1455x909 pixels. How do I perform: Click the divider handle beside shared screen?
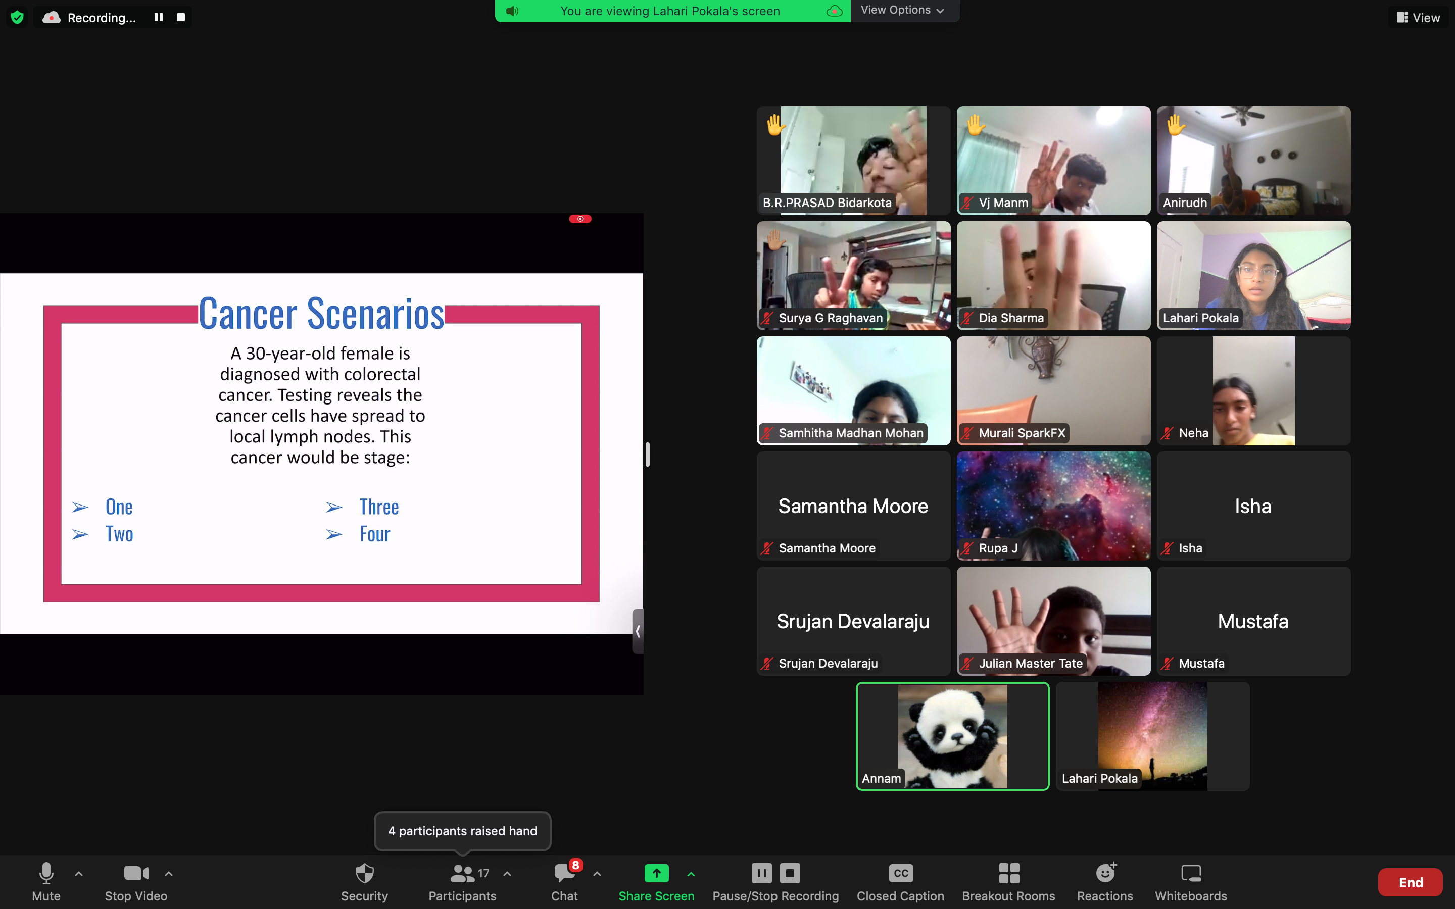648,454
